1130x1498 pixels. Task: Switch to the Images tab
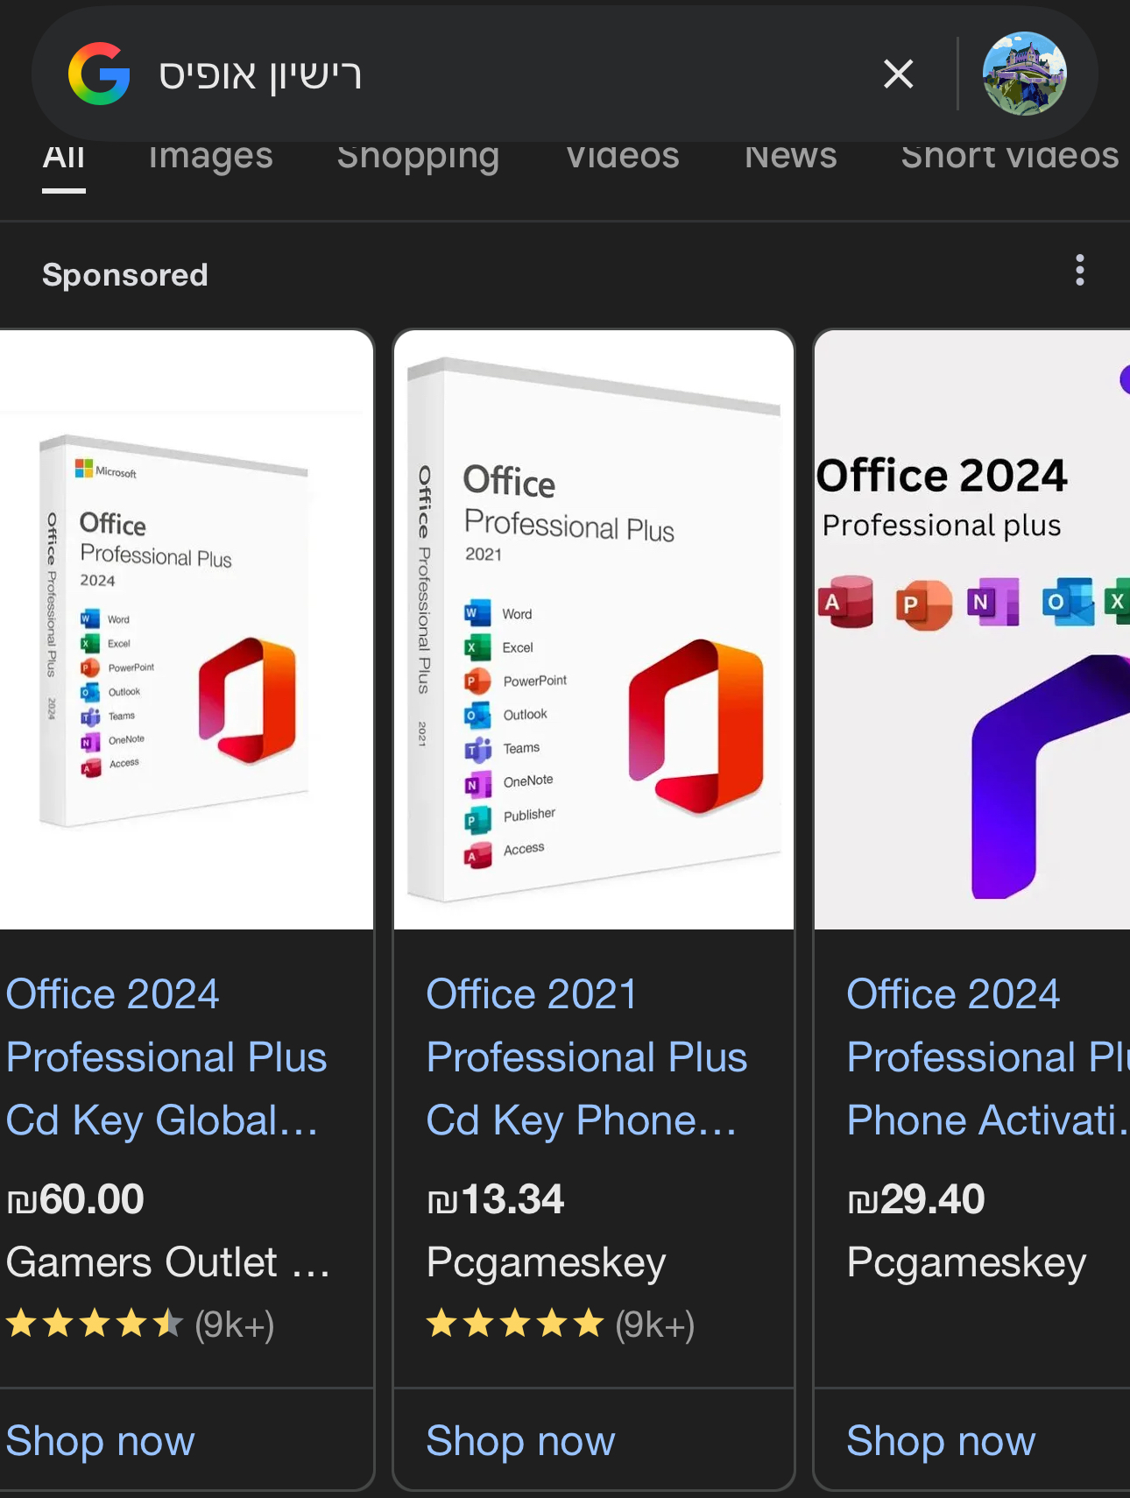pos(210,157)
